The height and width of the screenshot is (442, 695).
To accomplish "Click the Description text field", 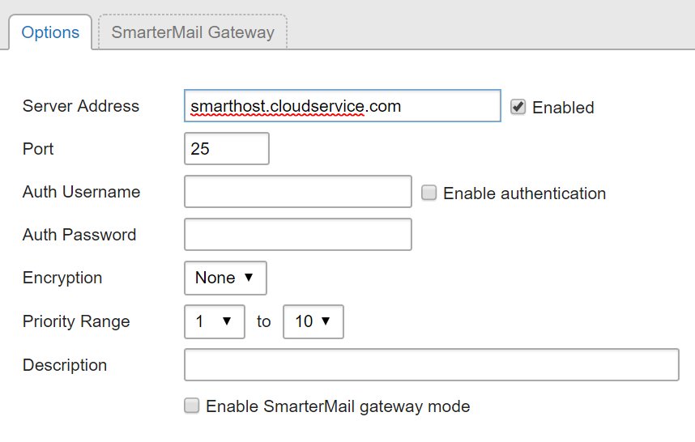I will coord(431,365).
